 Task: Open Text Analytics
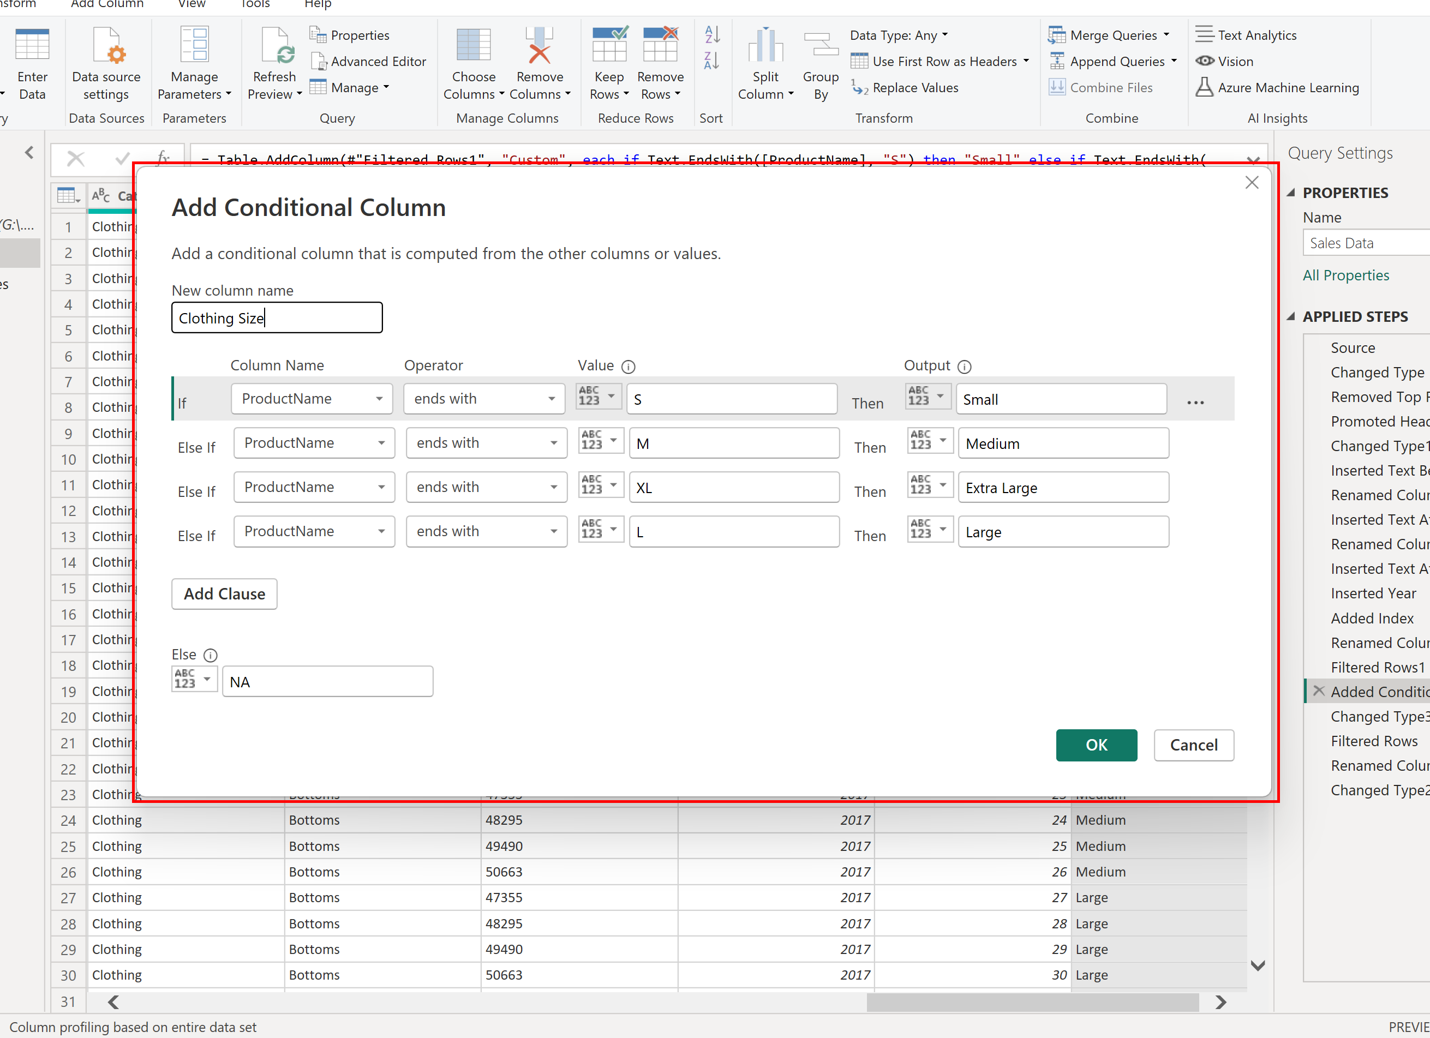[x=1256, y=35]
